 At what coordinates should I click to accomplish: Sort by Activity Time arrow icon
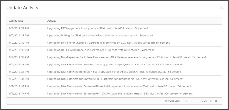click(x=41, y=21)
